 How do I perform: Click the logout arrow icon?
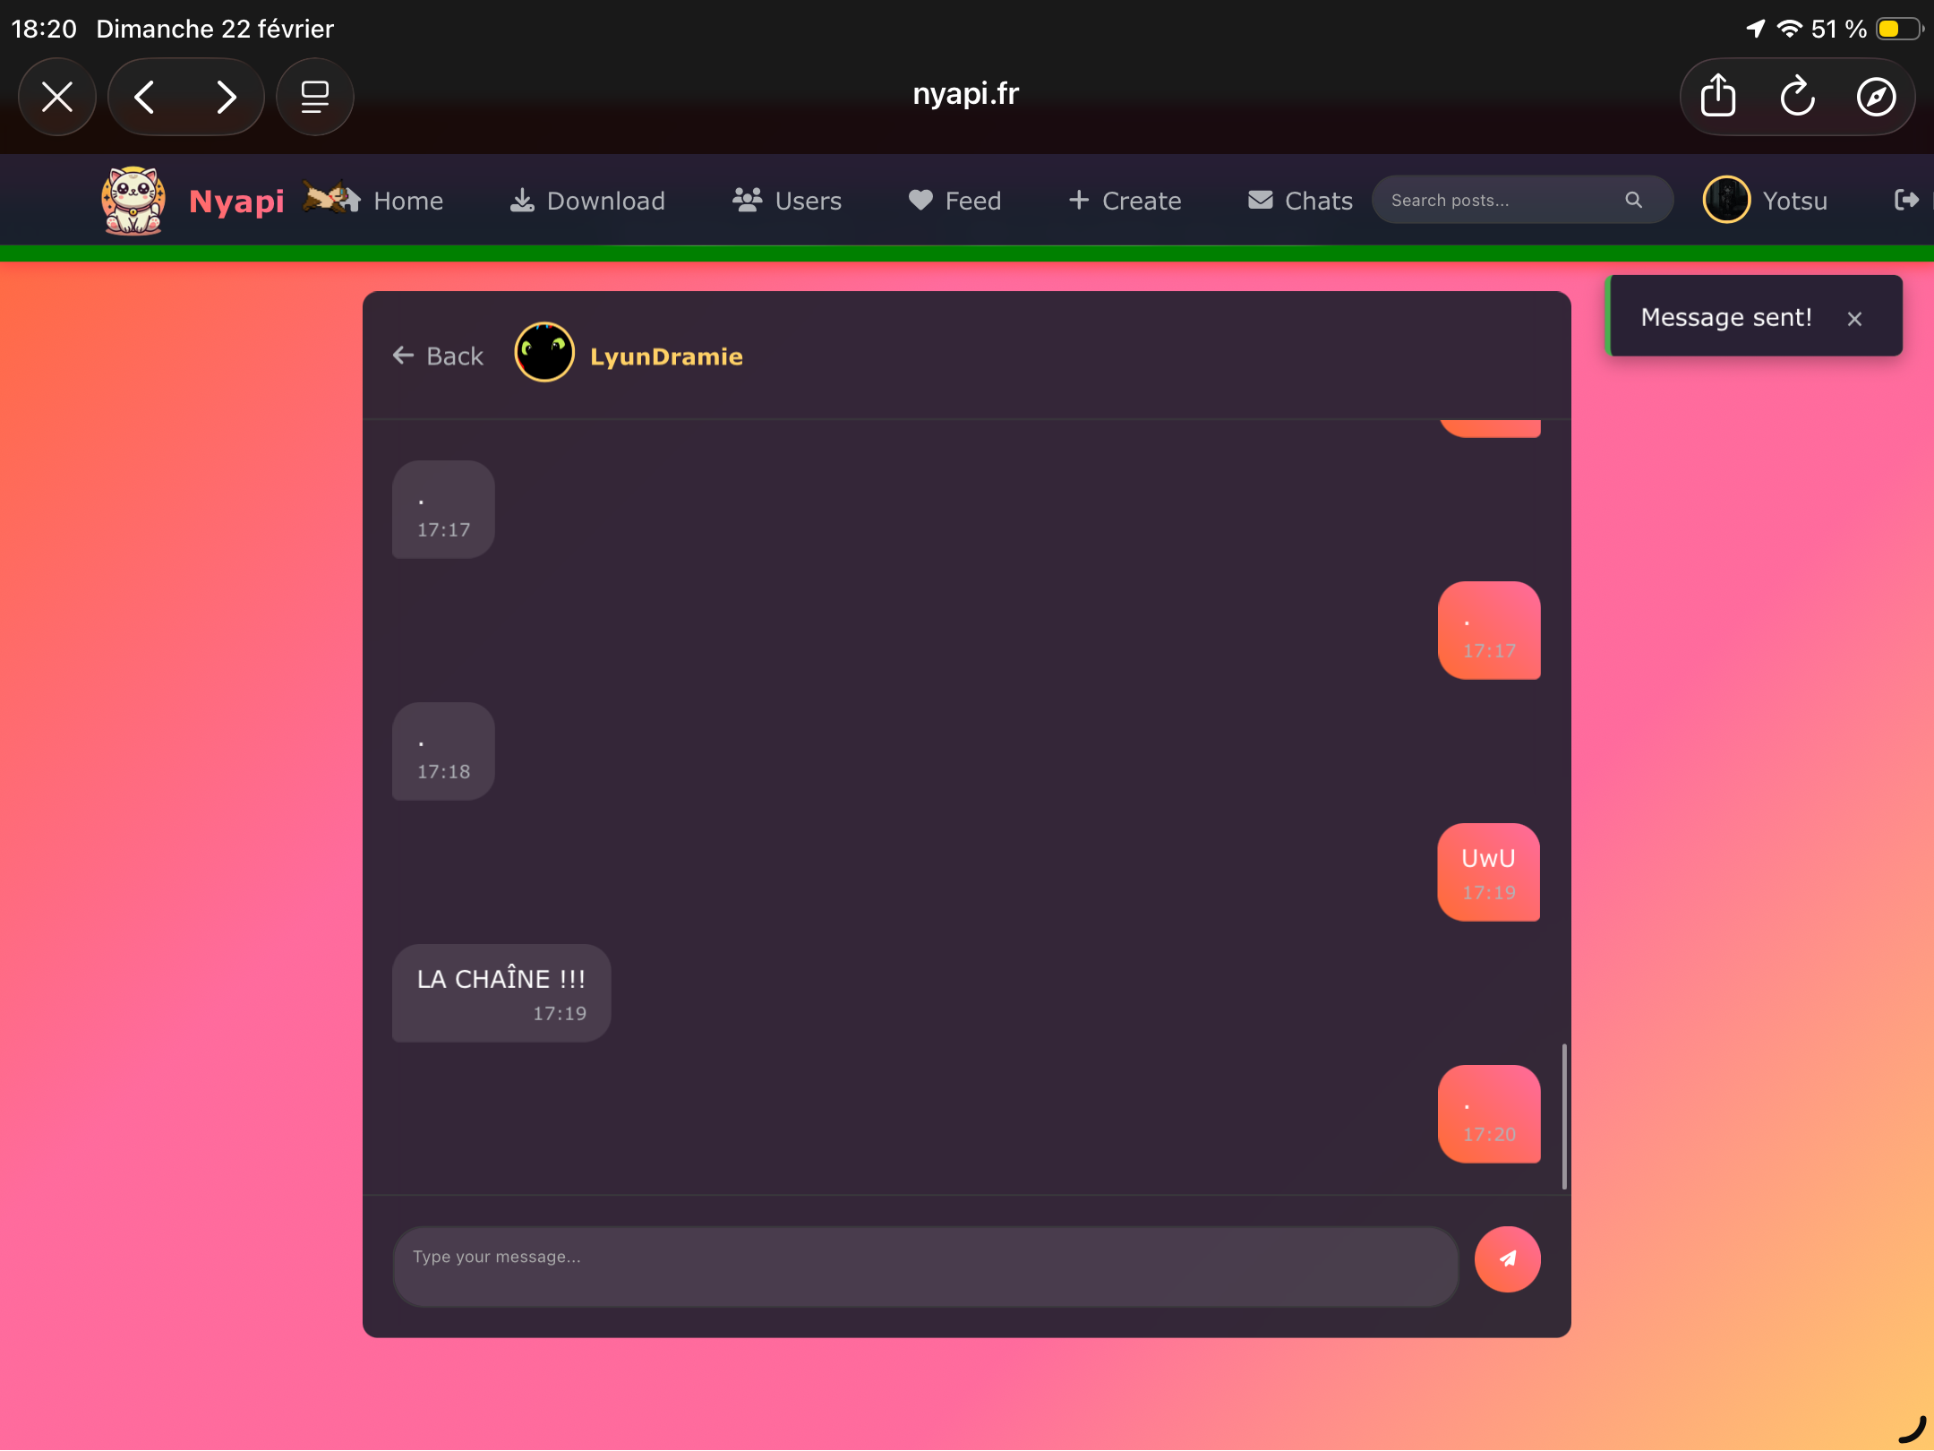[1906, 200]
